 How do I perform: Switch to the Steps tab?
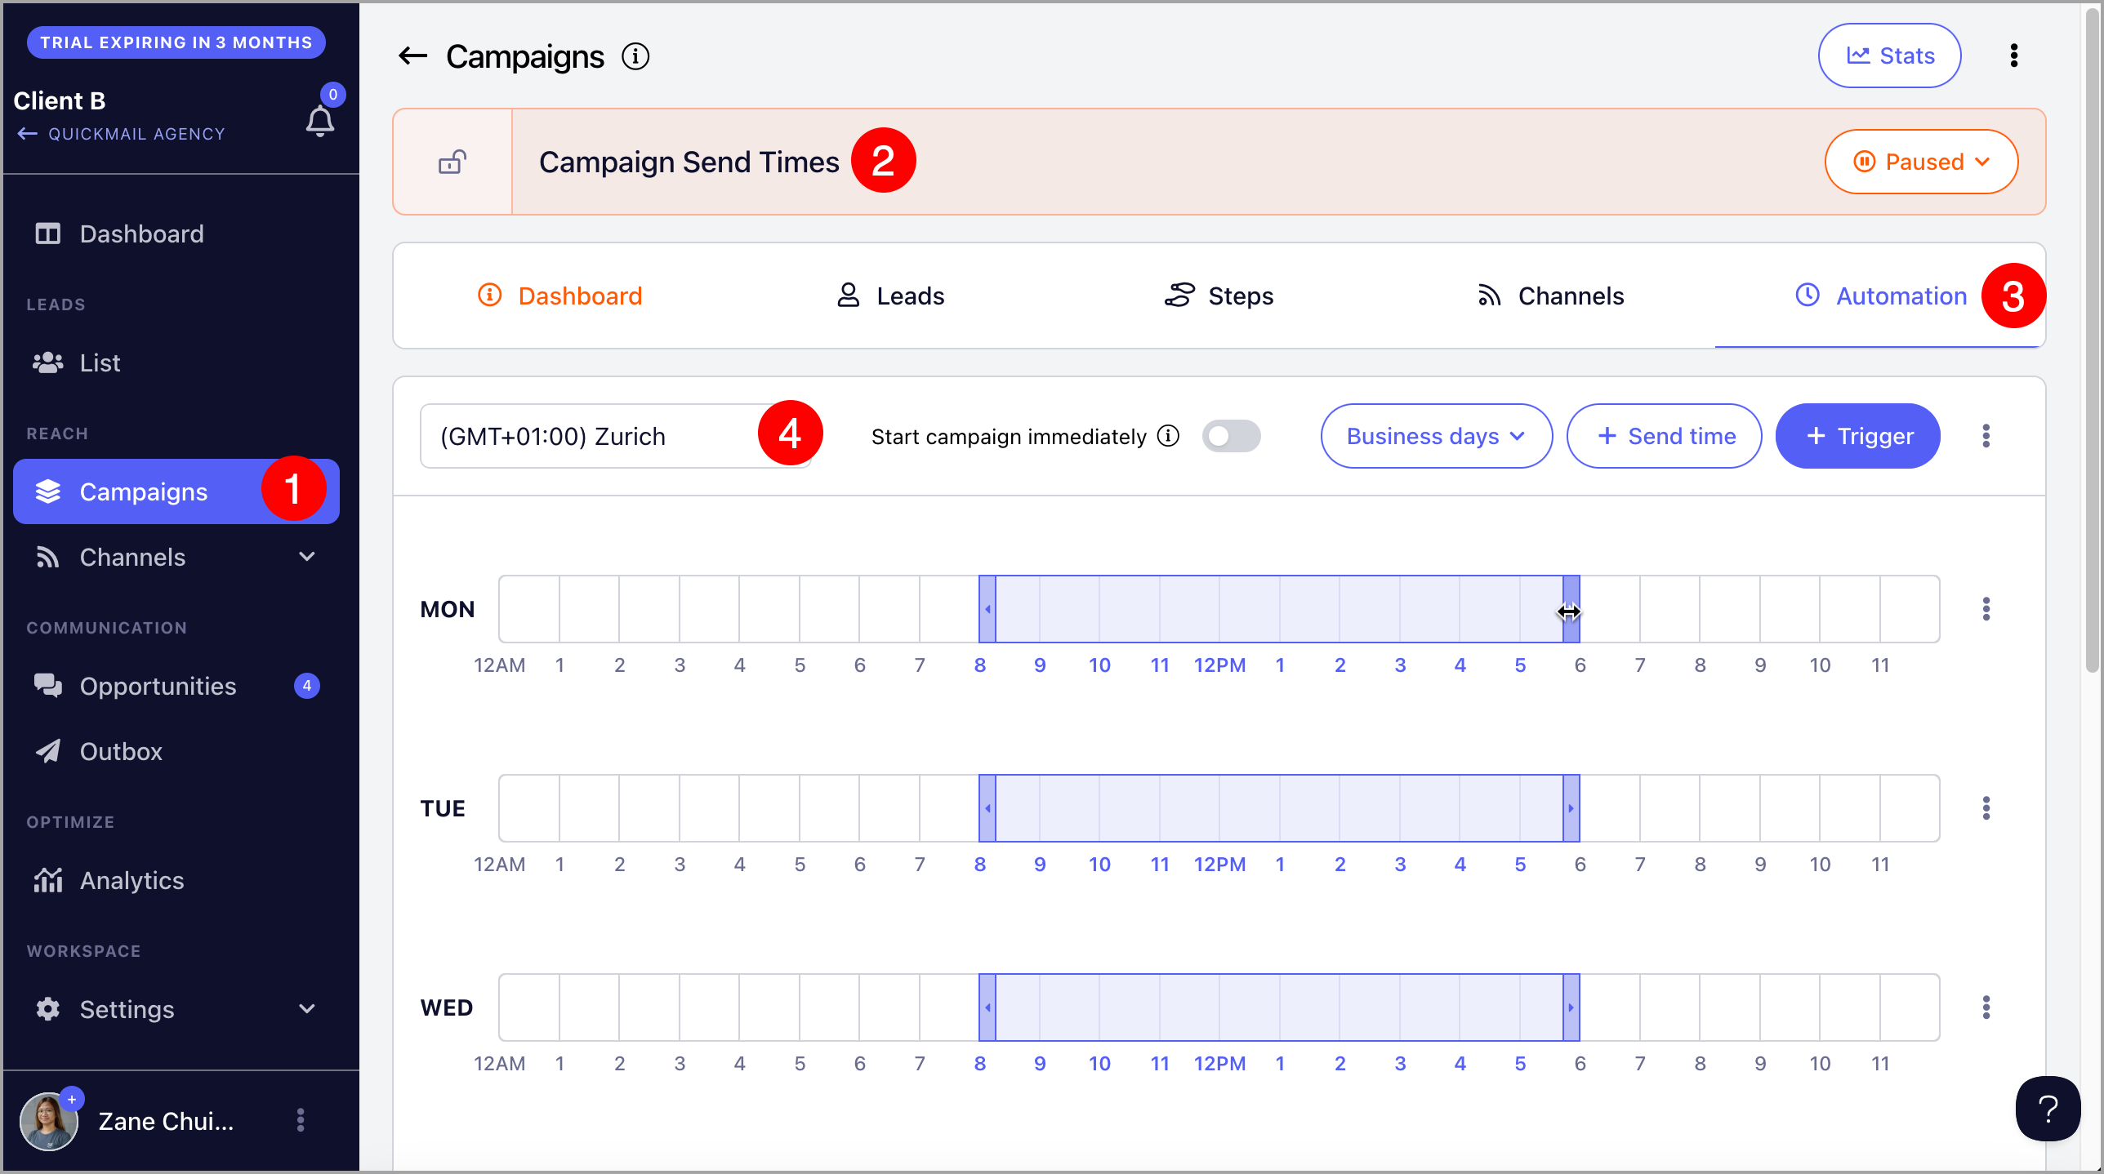click(x=1219, y=296)
